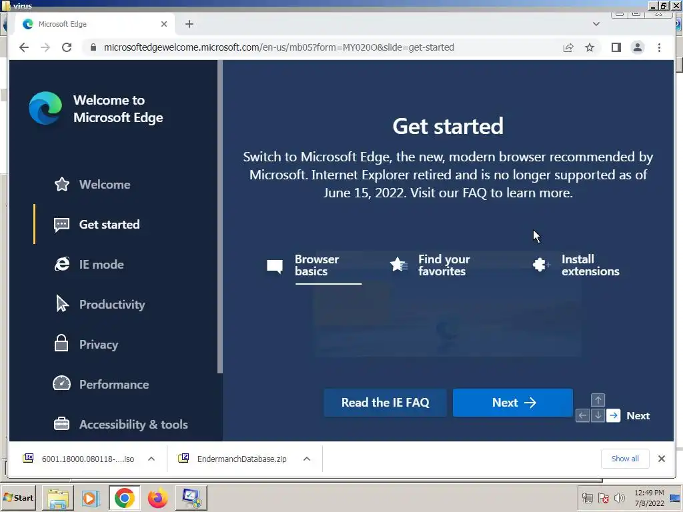Click the monitor shield taskbar icon
The height and width of the screenshot is (512, 683).
[191, 497]
